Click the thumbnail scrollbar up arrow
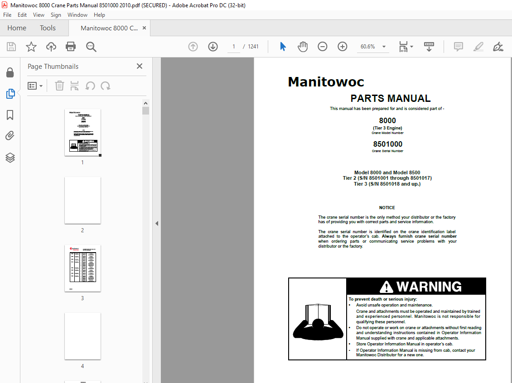 click(x=145, y=103)
